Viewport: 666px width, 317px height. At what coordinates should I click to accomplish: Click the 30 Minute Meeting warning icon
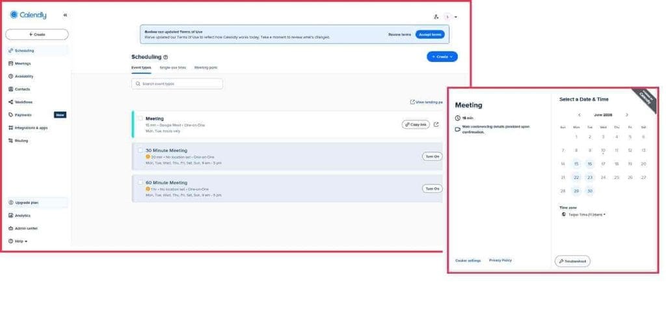148,157
